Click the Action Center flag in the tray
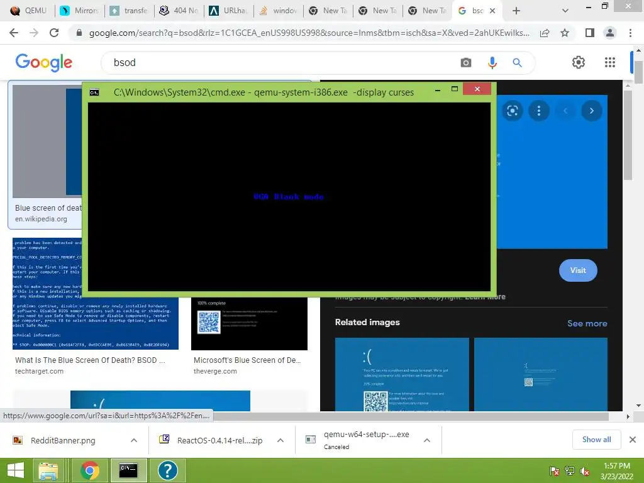 coord(554,472)
